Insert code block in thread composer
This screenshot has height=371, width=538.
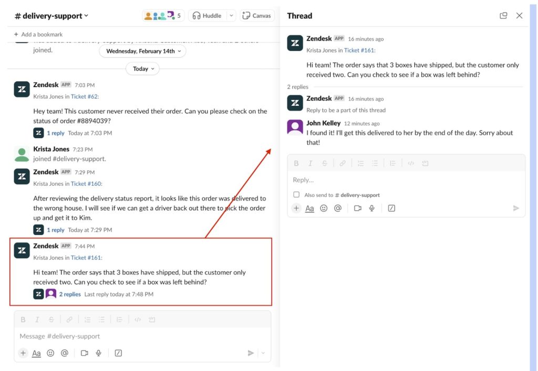point(425,163)
